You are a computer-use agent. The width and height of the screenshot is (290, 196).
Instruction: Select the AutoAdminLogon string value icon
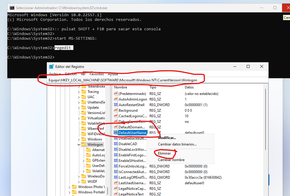(x=116, y=99)
